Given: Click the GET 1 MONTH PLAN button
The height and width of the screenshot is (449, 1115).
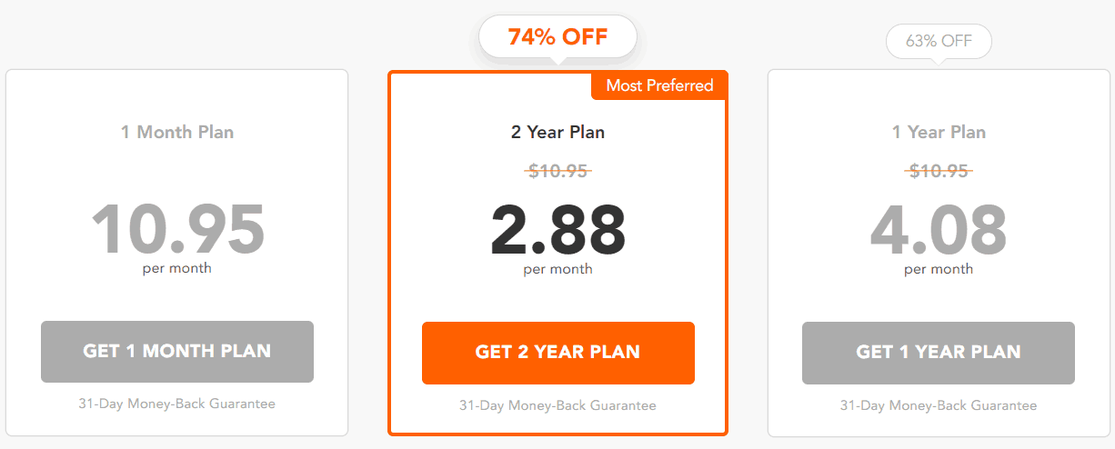Looking at the screenshot, I should tap(177, 352).
